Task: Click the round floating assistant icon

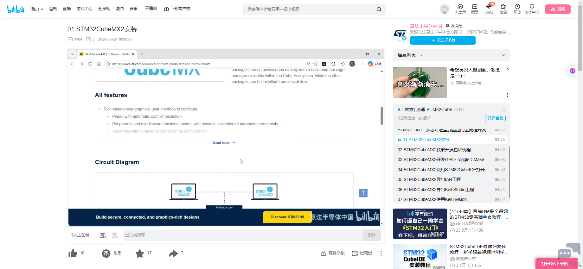Action: point(572,71)
